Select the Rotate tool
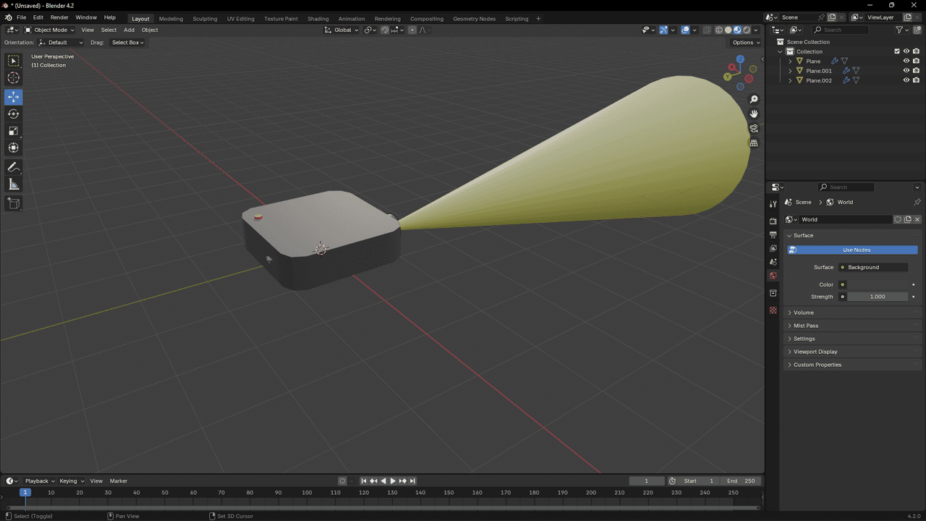926x521 pixels. [13, 114]
